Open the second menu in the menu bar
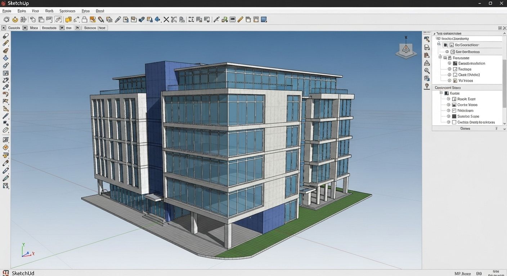This screenshot has height=276, width=507. point(22,11)
